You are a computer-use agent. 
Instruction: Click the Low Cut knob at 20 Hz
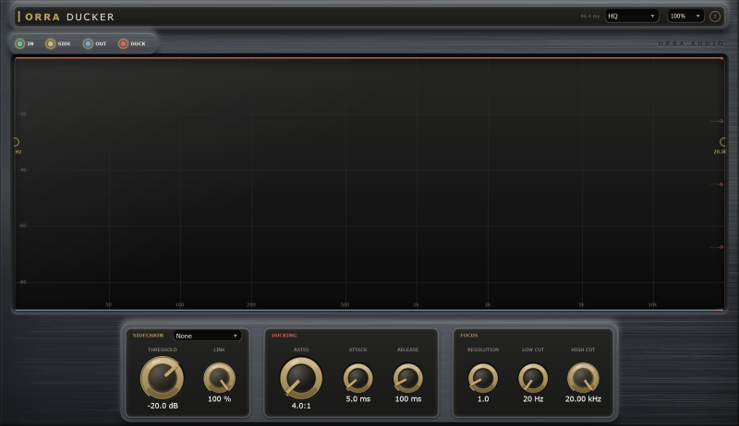[533, 378]
